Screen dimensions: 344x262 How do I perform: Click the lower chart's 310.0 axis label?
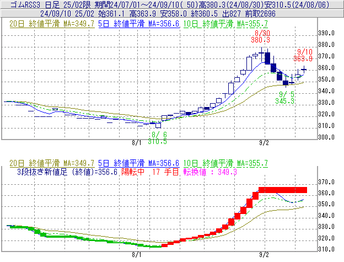click(326, 249)
